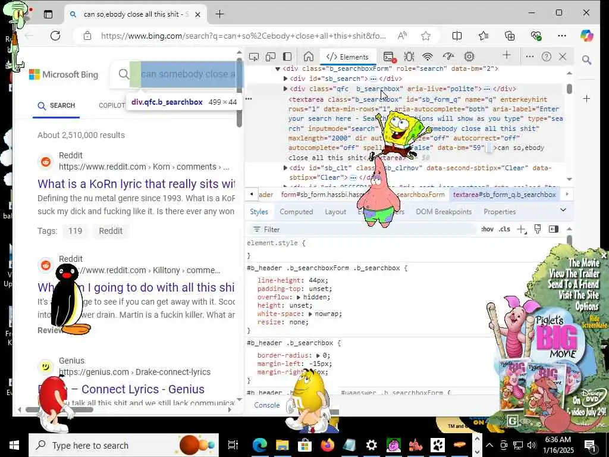Switch to the Properties tab
Screen dimensions: 609x457
[500, 212]
